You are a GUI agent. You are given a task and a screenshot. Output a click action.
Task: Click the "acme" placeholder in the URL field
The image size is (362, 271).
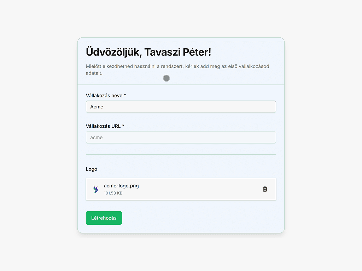(x=96, y=137)
